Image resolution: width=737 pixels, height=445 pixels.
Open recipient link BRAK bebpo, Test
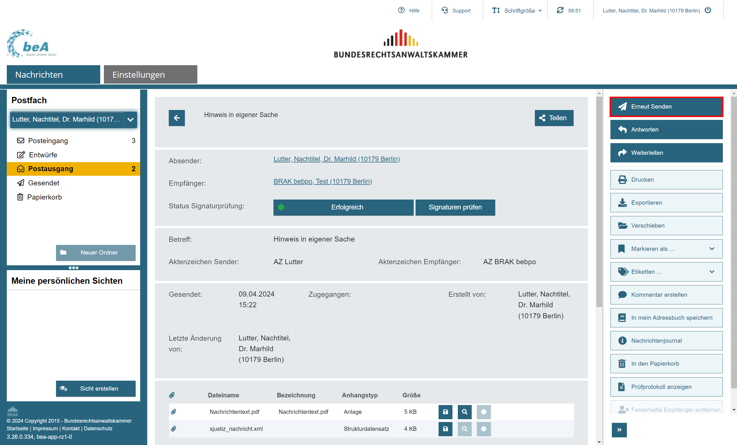point(322,181)
